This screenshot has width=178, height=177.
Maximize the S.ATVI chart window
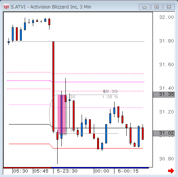coord(157,7)
